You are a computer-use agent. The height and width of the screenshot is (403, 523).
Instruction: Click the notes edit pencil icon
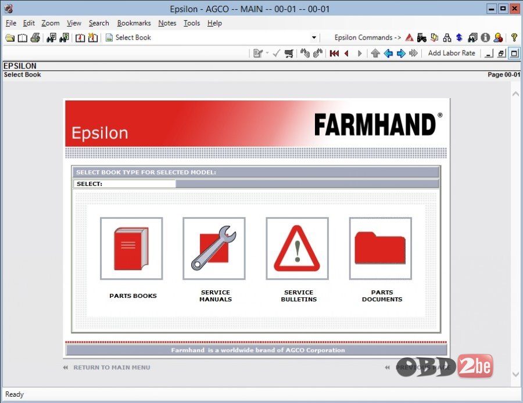coord(258,53)
